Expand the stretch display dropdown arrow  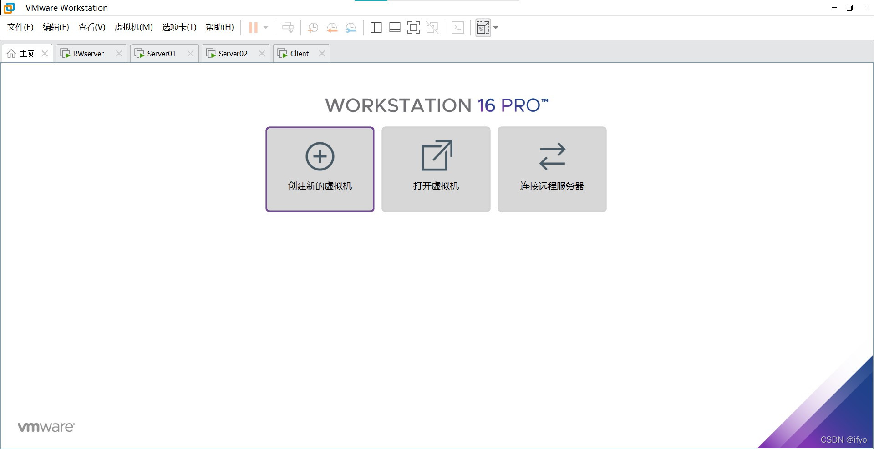pyautogui.click(x=496, y=28)
